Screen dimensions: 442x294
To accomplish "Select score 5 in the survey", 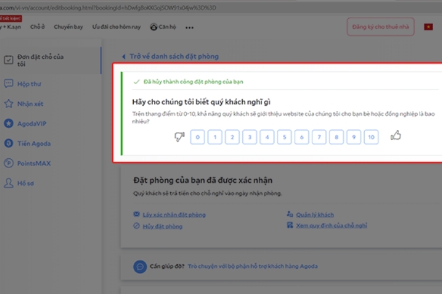I will (x=284, y=137).
